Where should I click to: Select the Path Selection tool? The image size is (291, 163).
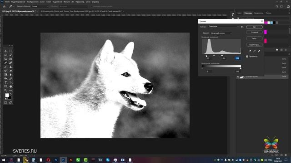[x=10, y=82]
